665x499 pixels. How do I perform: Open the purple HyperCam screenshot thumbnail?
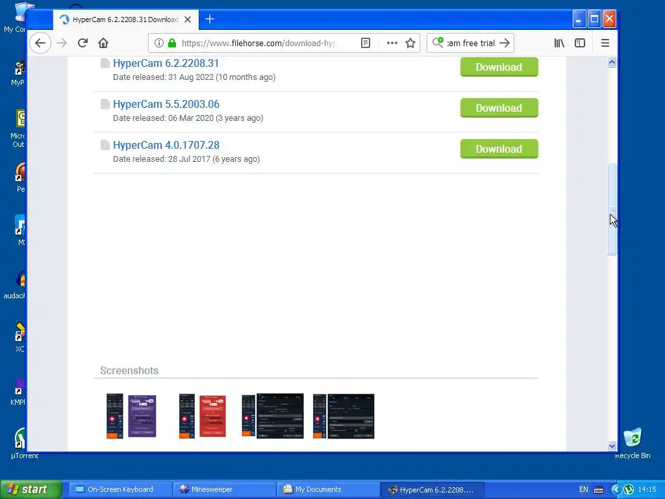131,416
